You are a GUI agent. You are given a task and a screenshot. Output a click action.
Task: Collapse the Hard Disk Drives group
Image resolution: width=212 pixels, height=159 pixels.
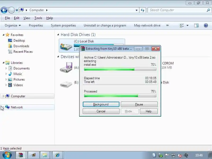click(58, 35)
